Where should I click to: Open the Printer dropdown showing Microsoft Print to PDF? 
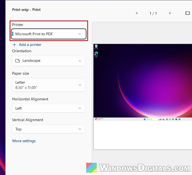(49, 34)
